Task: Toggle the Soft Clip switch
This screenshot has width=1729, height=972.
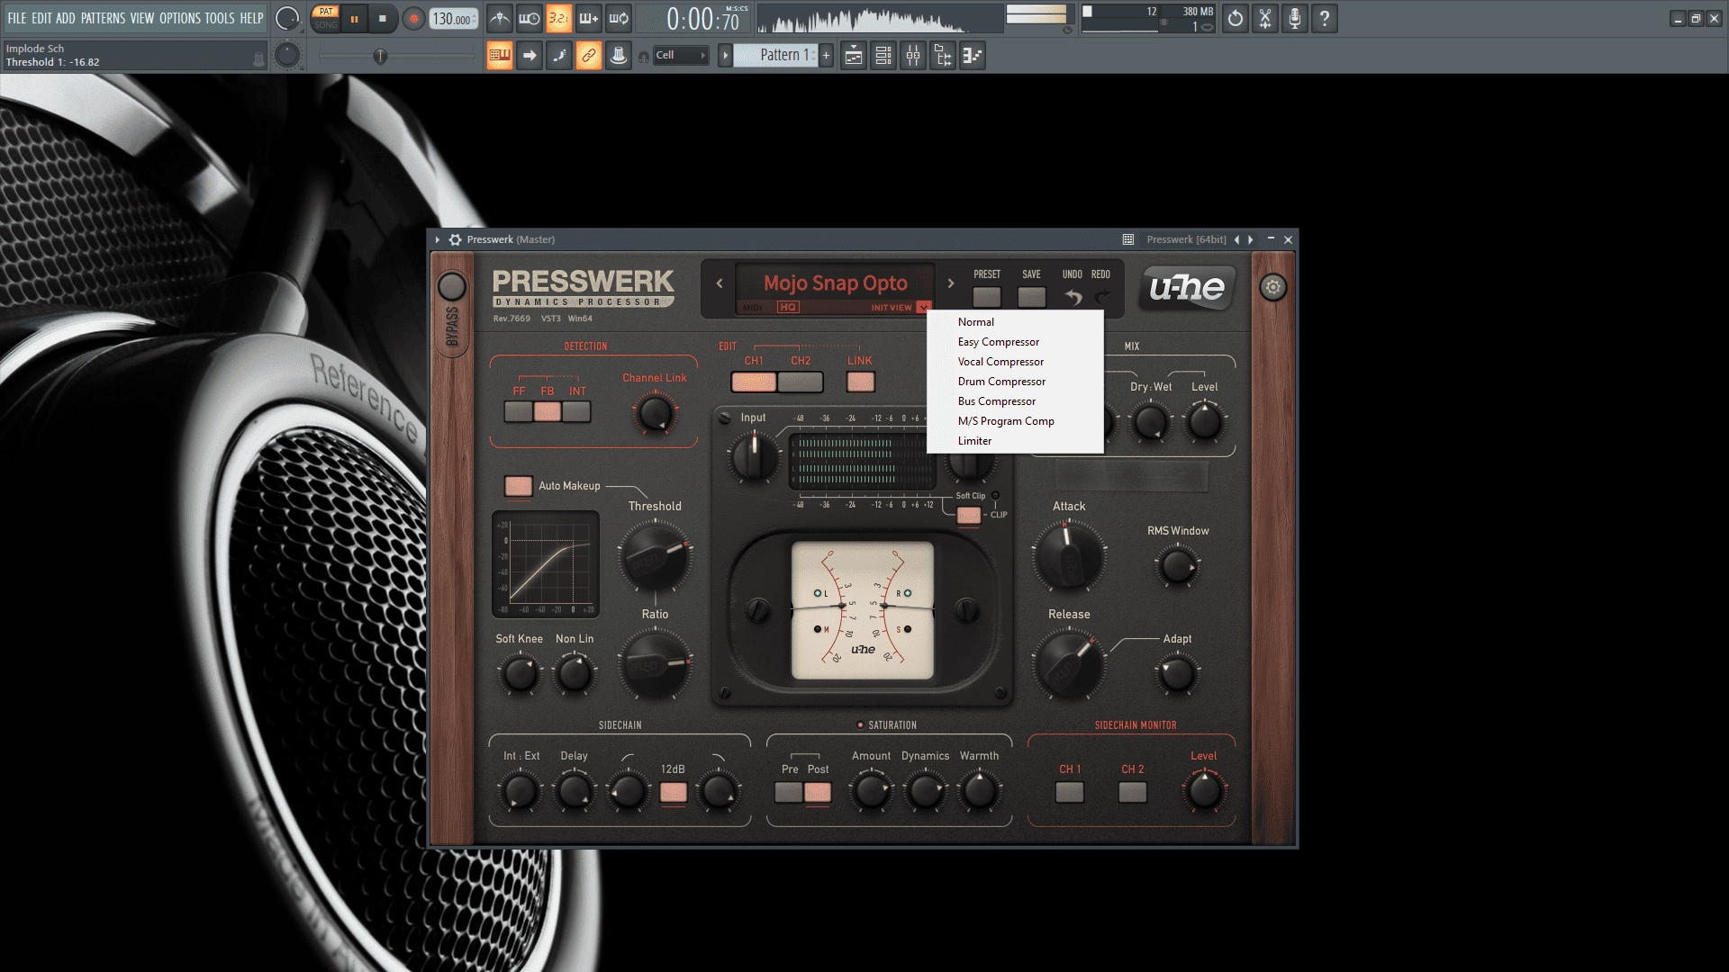Action: tap(969, 515)
